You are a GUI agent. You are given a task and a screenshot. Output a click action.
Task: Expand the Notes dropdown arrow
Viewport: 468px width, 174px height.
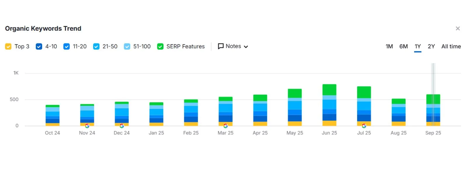tap(246, 47)
